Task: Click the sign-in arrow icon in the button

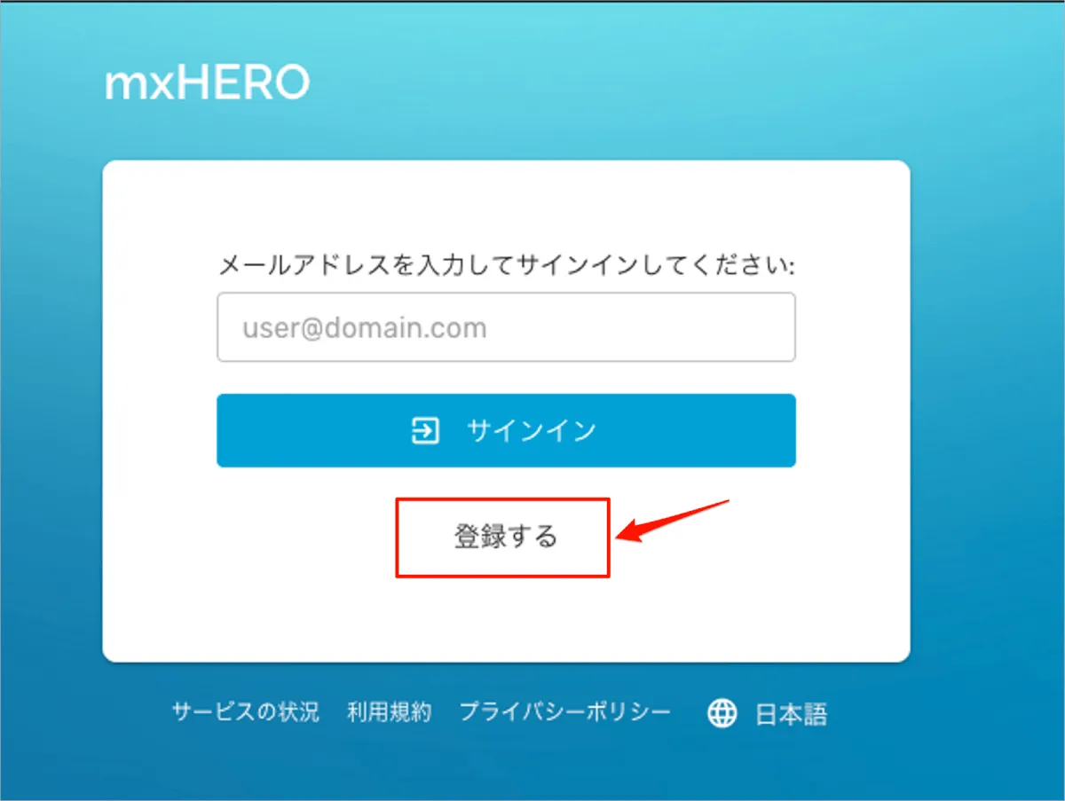Action: click(425, 431)
